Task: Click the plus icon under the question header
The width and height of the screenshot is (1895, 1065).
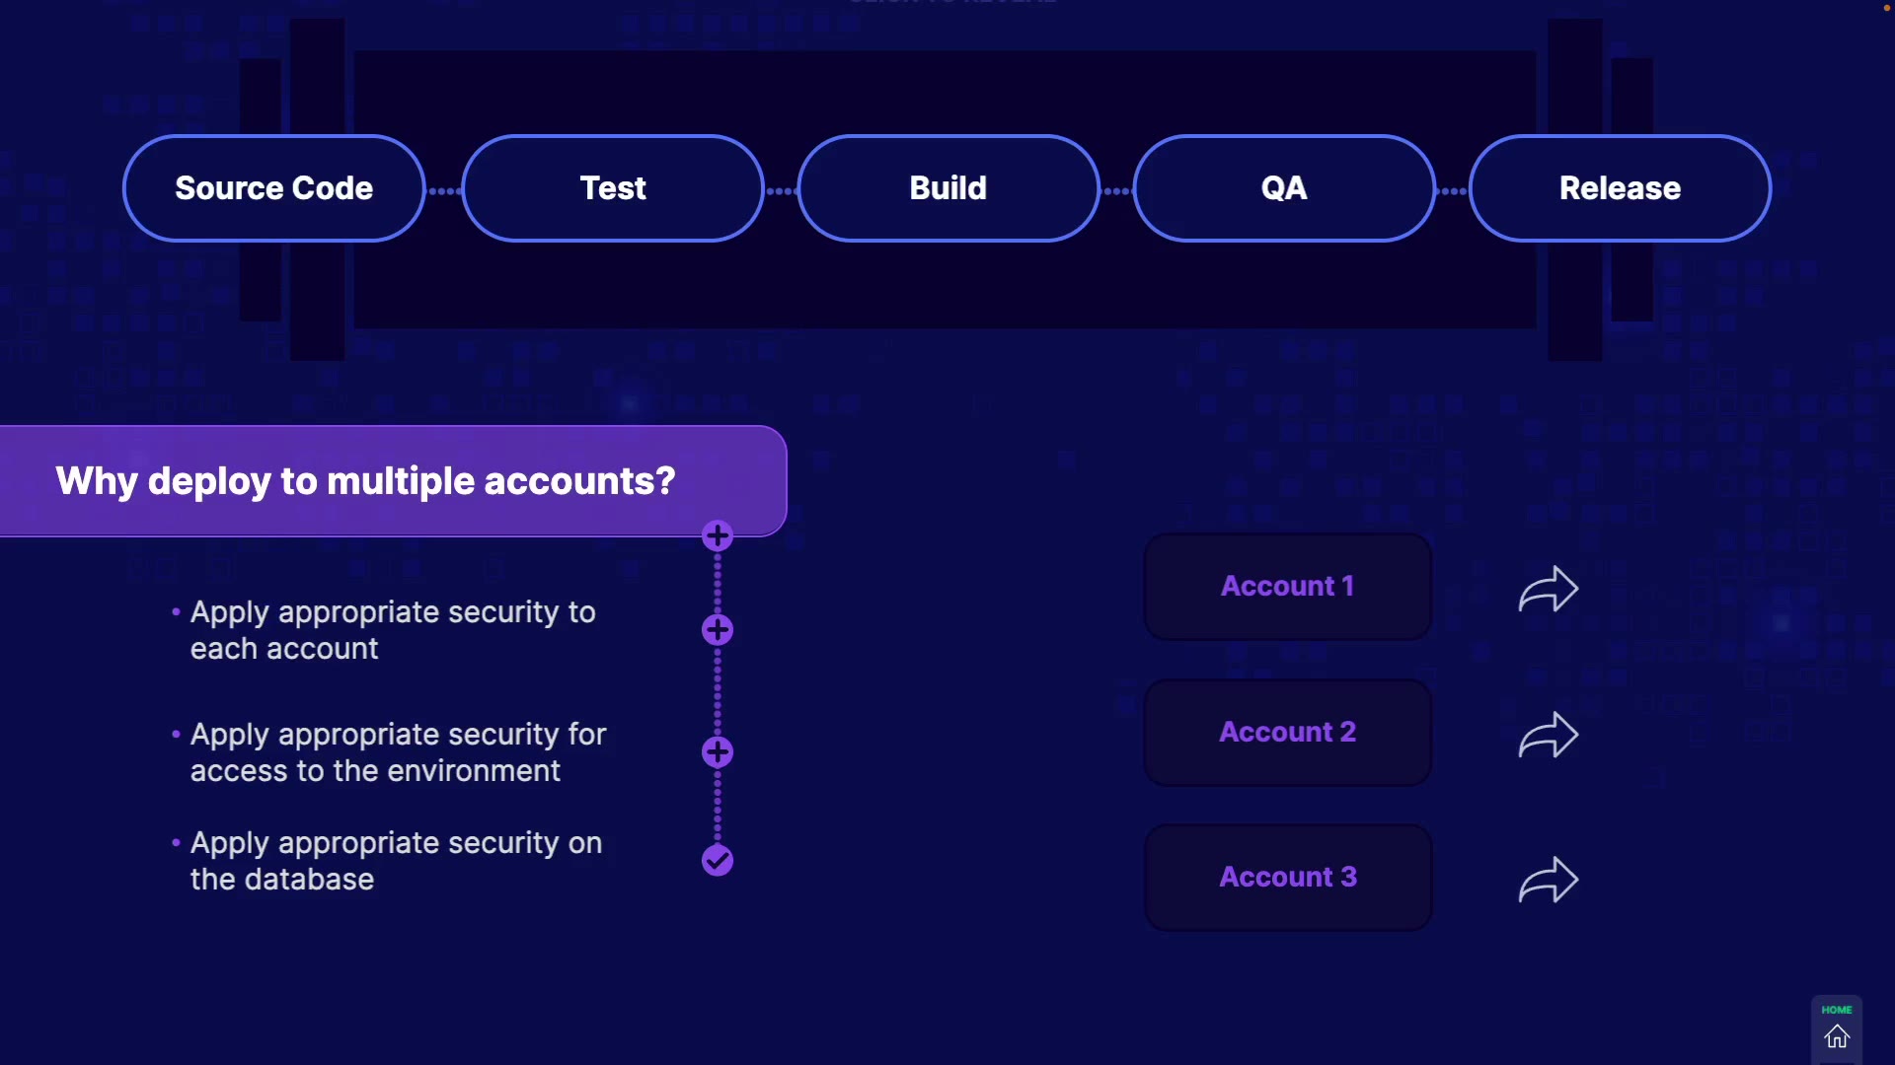Action: (718, 536)
